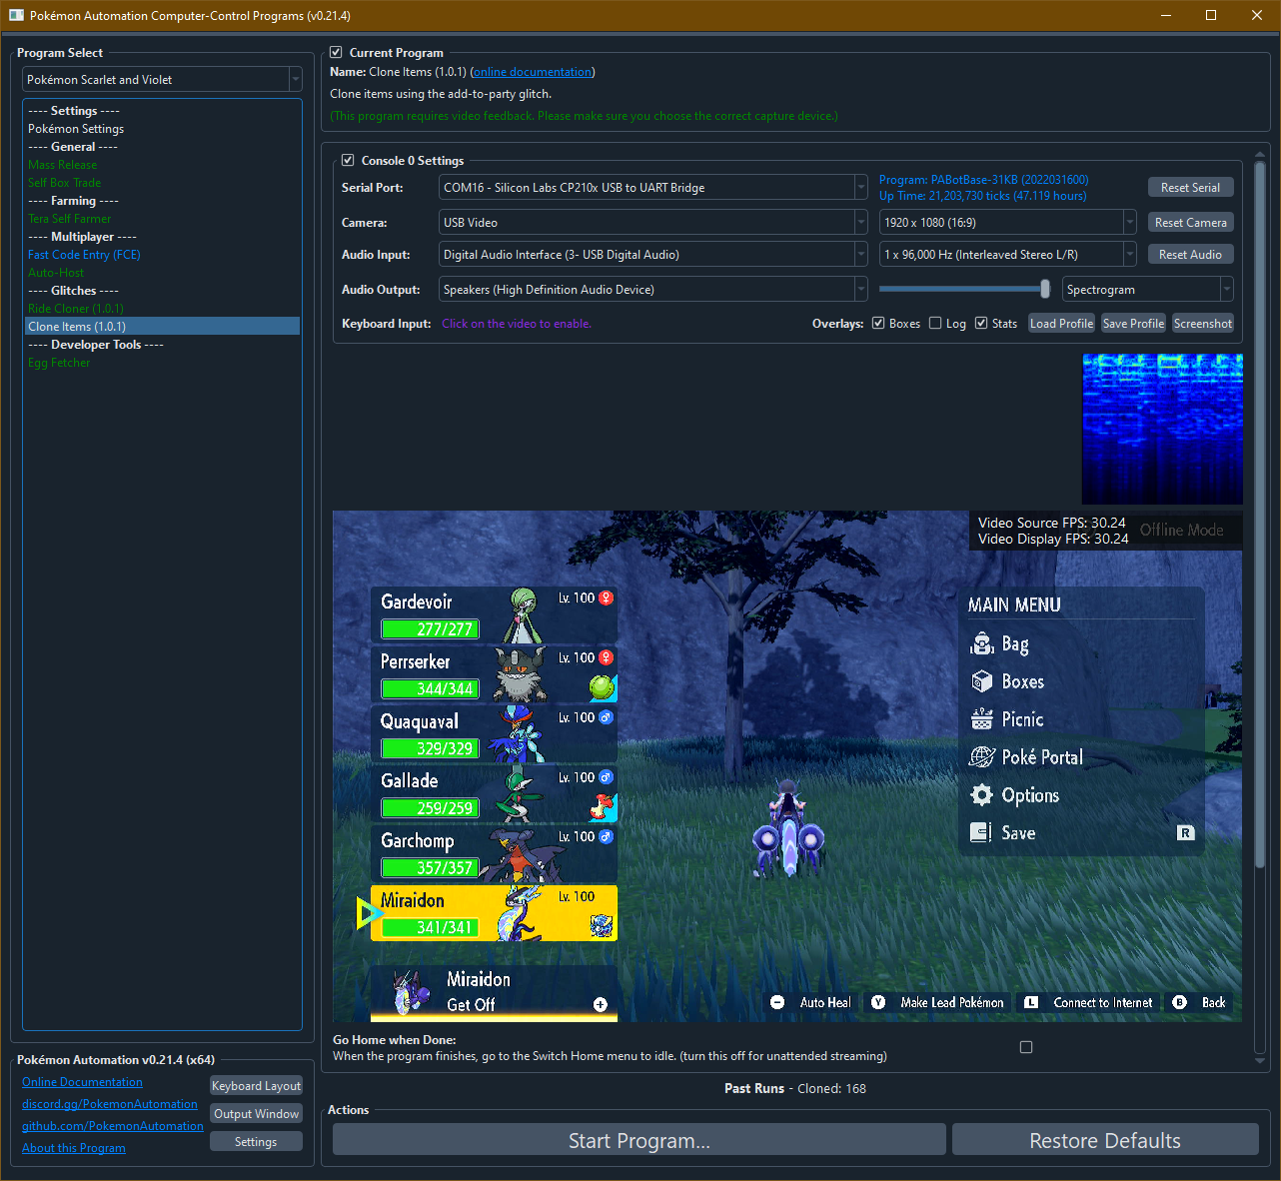Adjust the audio output volume slider
Screen dimensions: 1281x1181
[1044, 290]
